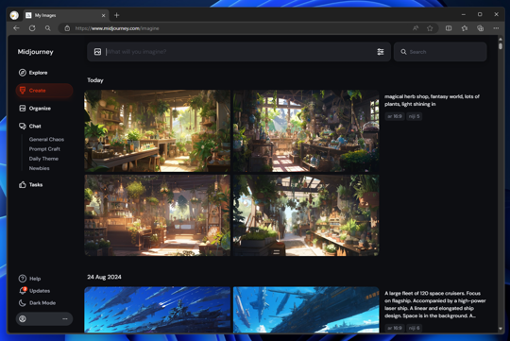Click the Updates bell icon
This screenshot has height=341, width=510.
22,291
